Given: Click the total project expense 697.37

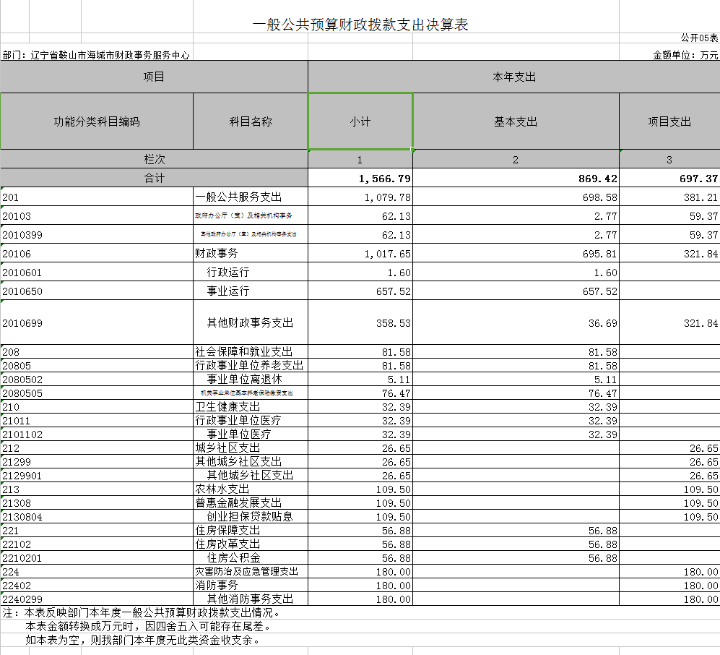Looking at the screenshot, I should point(669,178).
